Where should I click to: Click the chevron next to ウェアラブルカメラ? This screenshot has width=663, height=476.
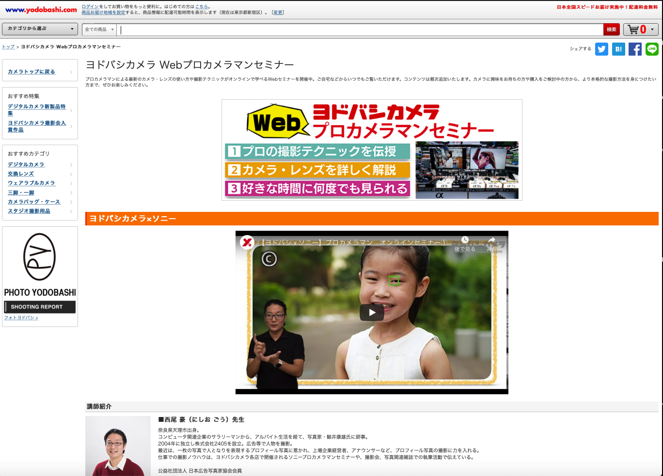click(71, 183)
